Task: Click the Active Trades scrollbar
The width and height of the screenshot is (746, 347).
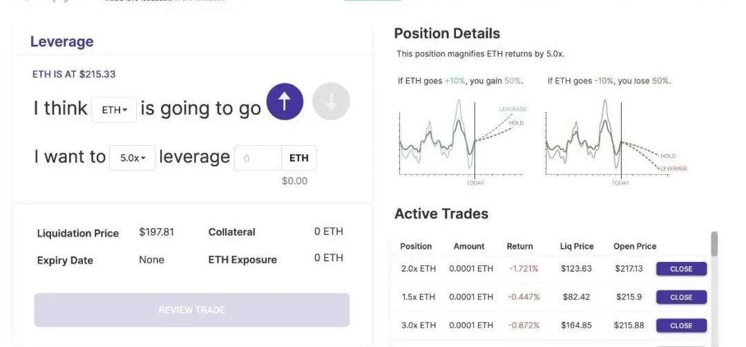Action: pos(714,244)
